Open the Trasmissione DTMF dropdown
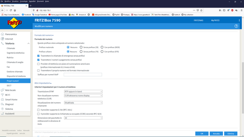Image resolution: width=244 pixels, height=137 pixels. (x=83, y=91)
